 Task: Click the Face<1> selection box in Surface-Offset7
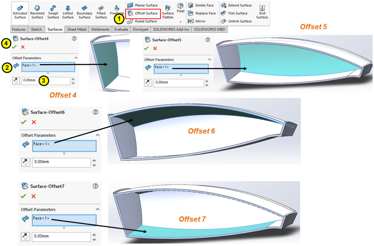click(x=64, y=220)
